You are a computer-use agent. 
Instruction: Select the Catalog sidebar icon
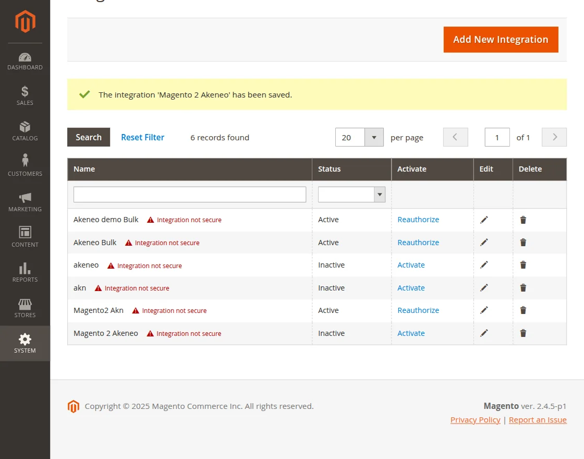tap(25, 130)
